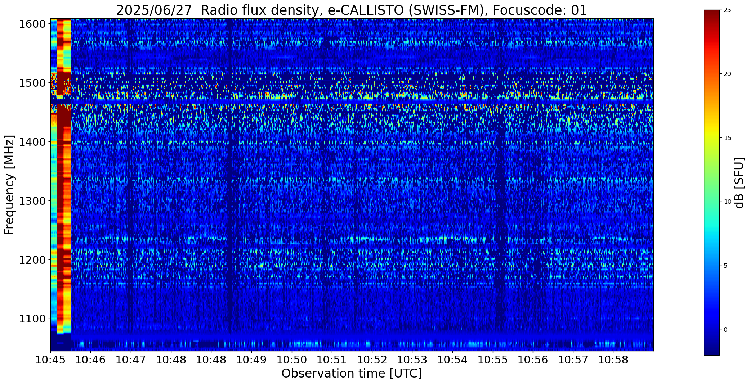750x384 pixels.
Task: Click the 1100 frequency tick label
Action: point(32,319)
